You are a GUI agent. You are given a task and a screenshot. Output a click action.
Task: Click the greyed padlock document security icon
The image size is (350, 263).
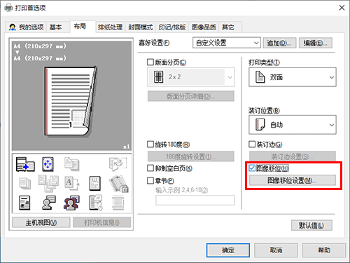[x=119, y=184]
